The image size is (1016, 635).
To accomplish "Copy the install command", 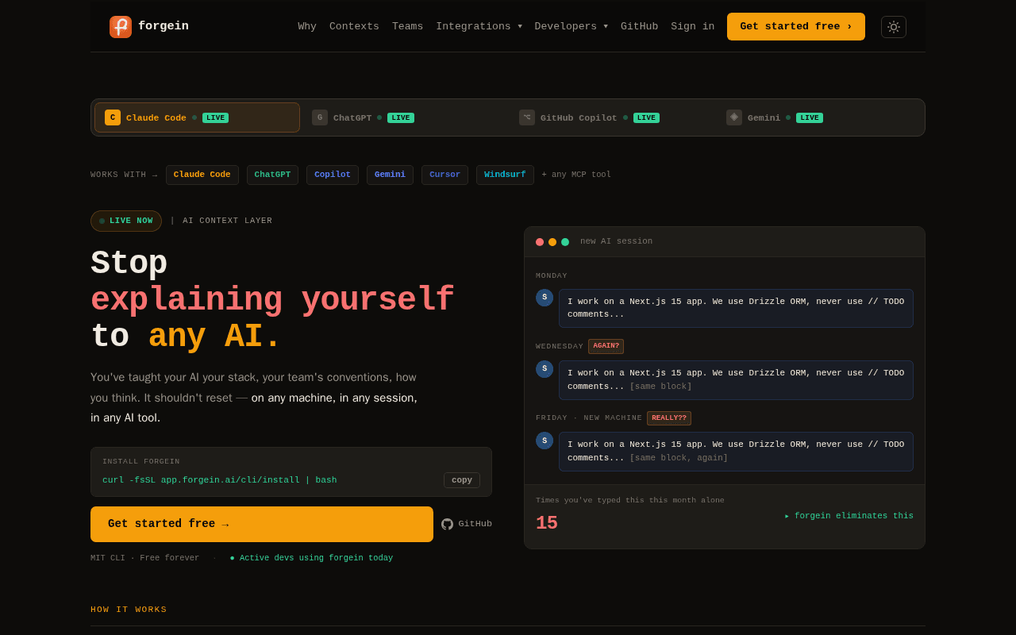I will click(x=462, y=480).
